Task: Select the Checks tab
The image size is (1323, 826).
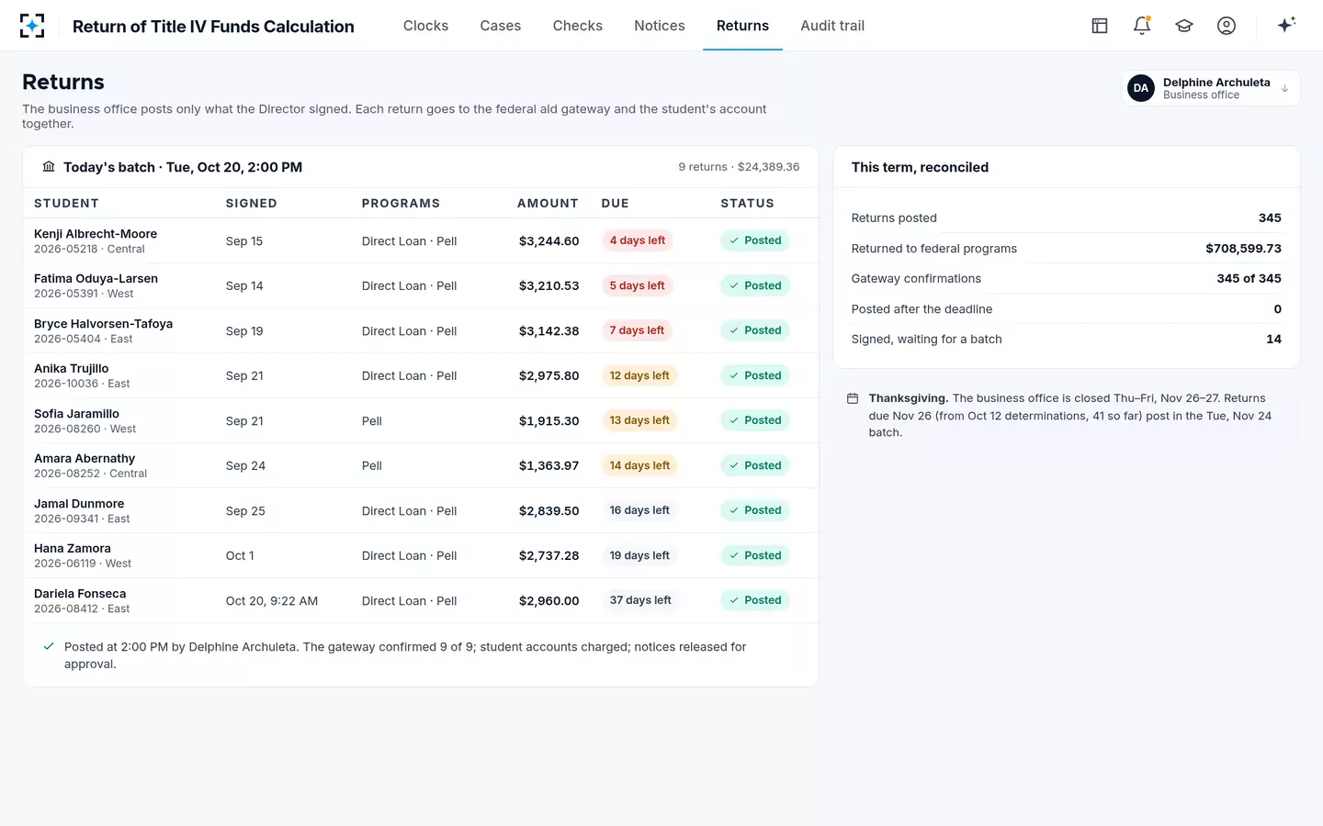Action: tap(578, 26)
